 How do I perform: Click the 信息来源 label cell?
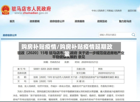tap(21, 73)
